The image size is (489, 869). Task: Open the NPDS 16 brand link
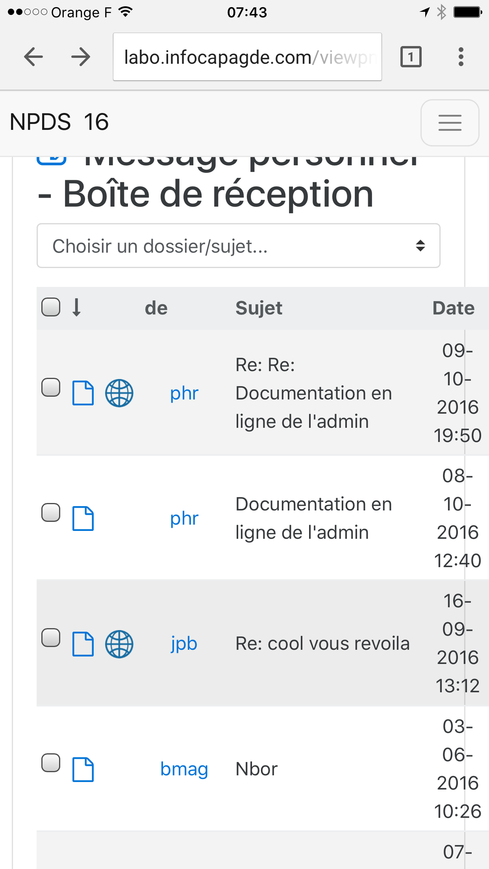59,122
